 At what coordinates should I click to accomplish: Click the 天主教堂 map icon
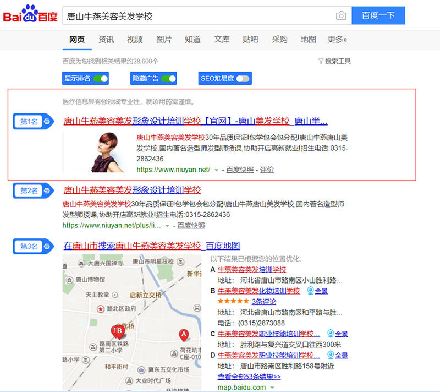tap(115, 295)
